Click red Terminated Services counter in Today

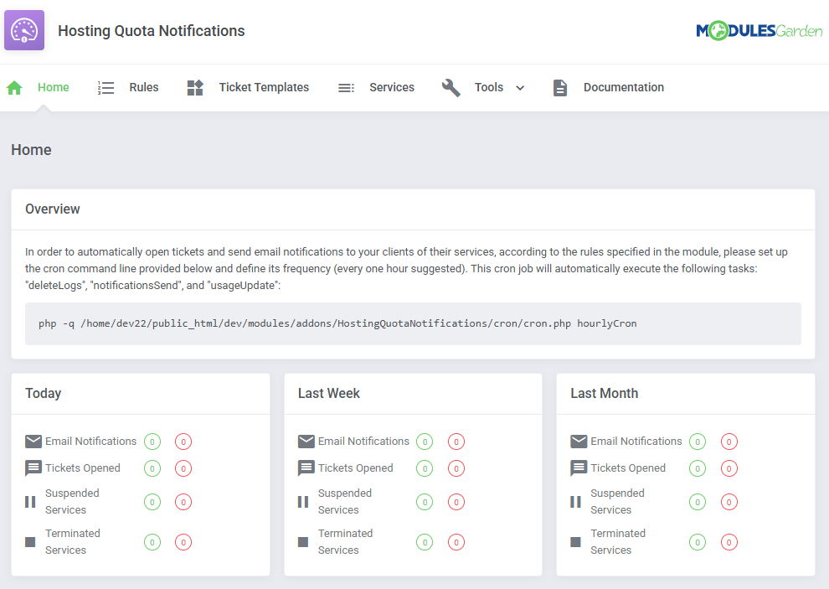pos(183,542)
